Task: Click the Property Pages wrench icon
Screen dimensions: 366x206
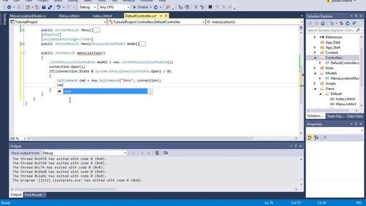Action: (x=325, y=138)
